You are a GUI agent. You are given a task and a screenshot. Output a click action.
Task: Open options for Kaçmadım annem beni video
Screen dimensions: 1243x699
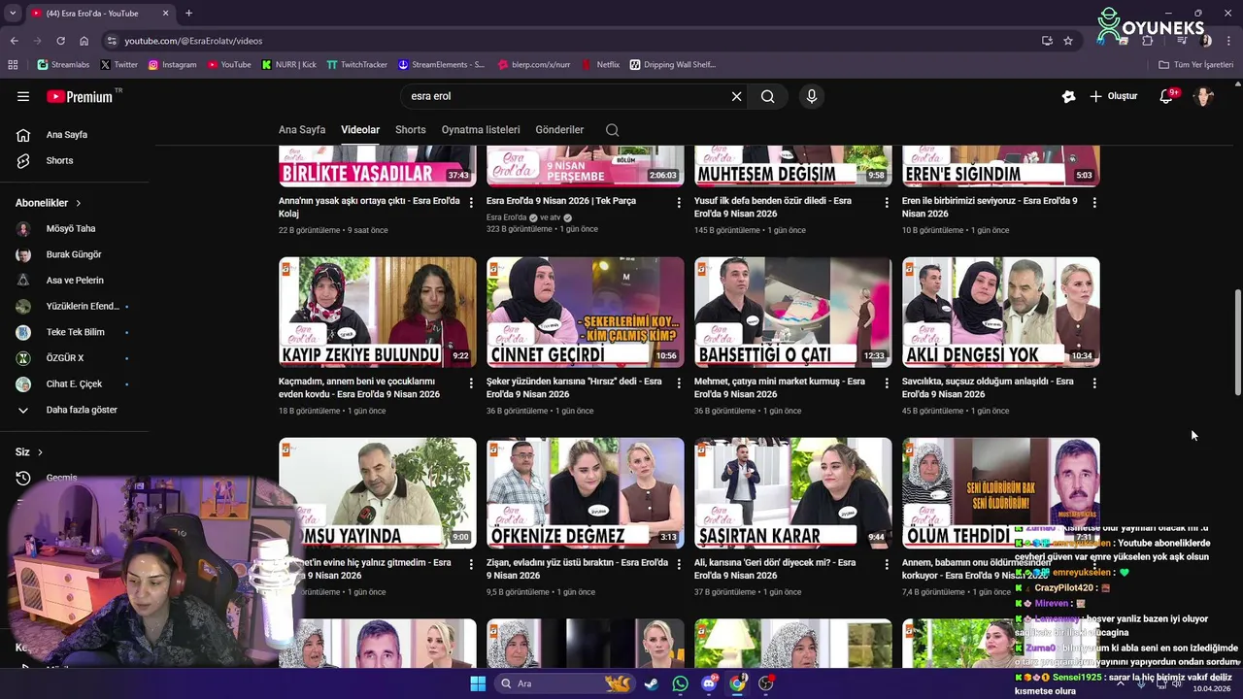pos(471,383)
